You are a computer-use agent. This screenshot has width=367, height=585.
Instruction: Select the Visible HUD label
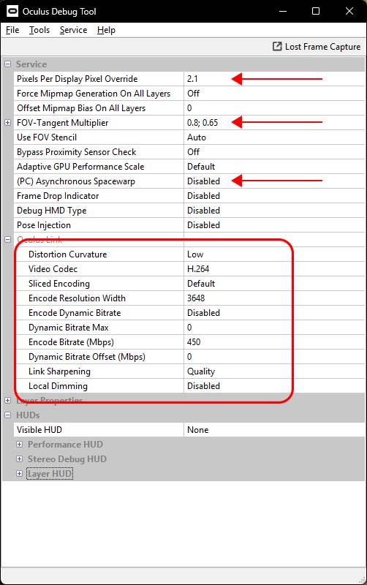tap(39, 430)
